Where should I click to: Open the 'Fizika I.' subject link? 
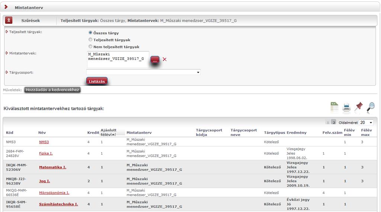point(46,153)
